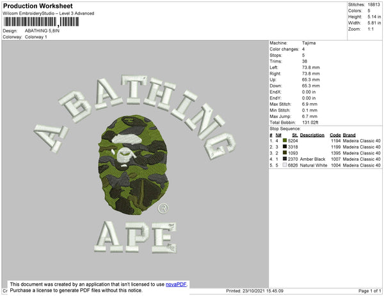Select the black 3318 color swatch
The height and width of the screenshot is (296, 384).
tap(285, 147)
